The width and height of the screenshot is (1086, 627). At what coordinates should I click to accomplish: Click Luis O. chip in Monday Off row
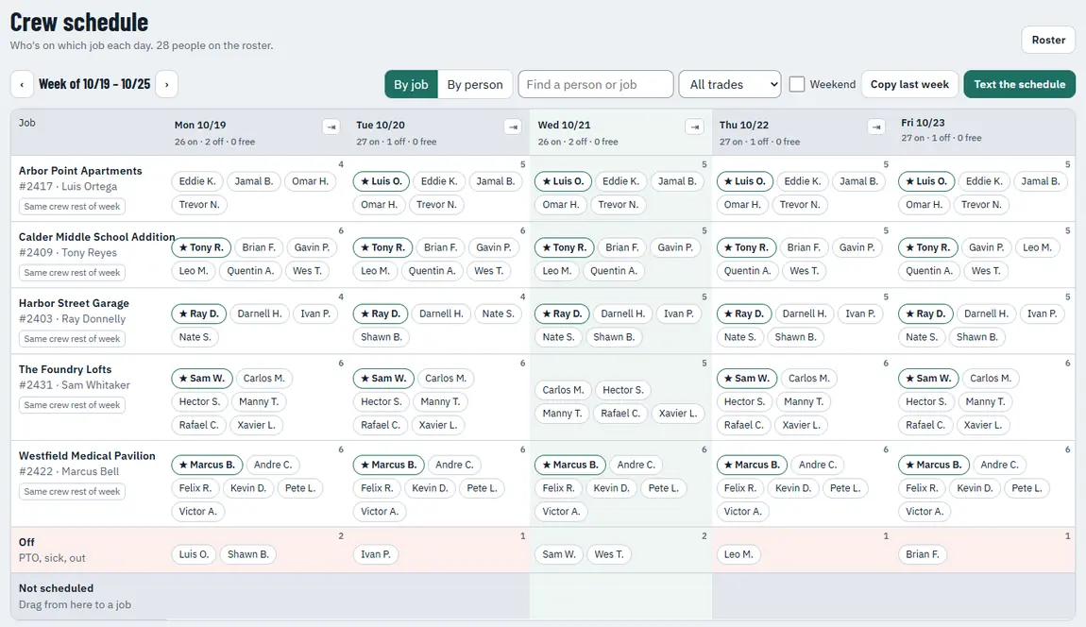[x=194, y=554]
